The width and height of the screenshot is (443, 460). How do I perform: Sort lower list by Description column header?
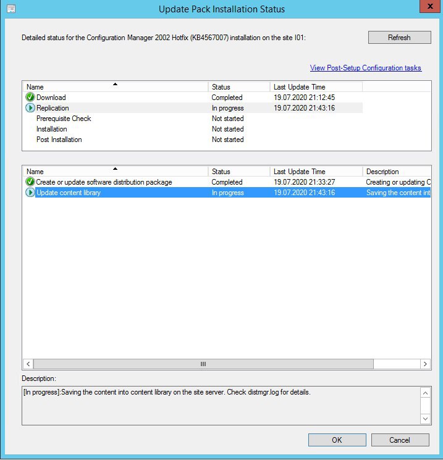pyautogui.click(x=397, y=171)
